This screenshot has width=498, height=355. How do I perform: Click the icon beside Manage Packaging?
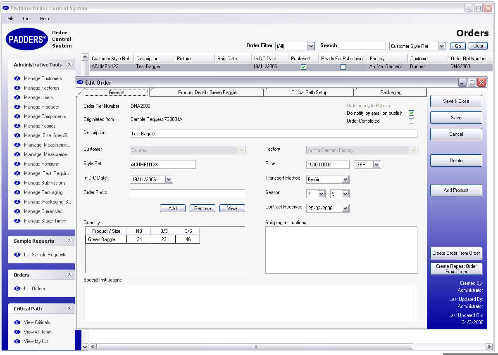[17, 192]
